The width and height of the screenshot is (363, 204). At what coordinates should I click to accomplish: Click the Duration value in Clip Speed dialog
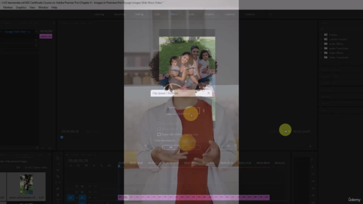(x=184, y=114)
